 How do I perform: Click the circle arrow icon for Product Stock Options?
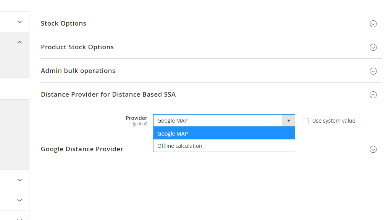[x=373, y=47]
